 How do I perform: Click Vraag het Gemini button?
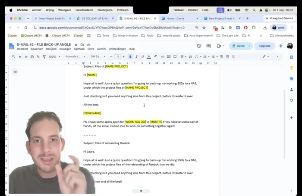280,18
